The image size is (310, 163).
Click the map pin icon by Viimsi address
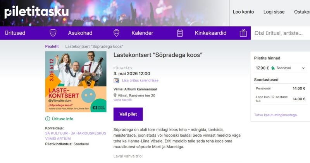point(115,95)
